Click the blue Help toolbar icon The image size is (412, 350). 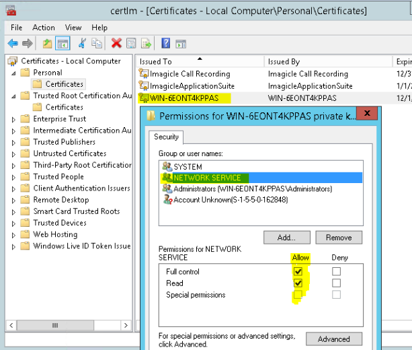coord(165,43)
